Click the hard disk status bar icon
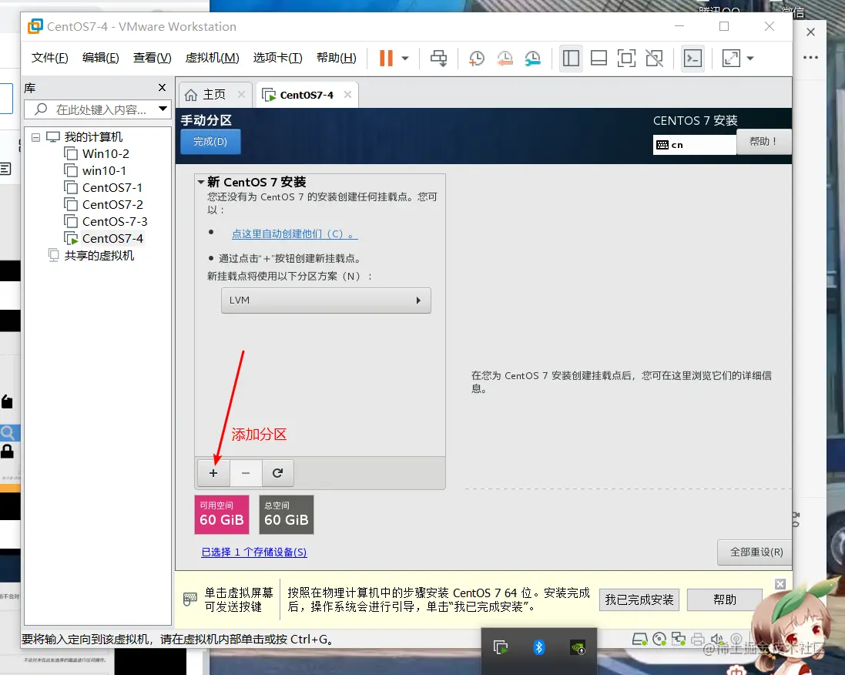The image size is (845, 675). point(639,640)
